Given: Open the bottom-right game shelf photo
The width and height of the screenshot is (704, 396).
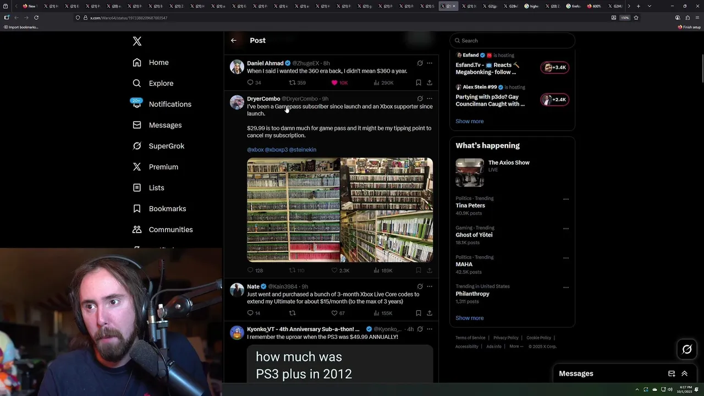Looking at the screenshot, I should coord(387,237).
